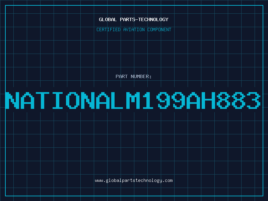268x201 pixels.
Task: Click the final digit 3 of part number
Action: click(x=254, y=100)
